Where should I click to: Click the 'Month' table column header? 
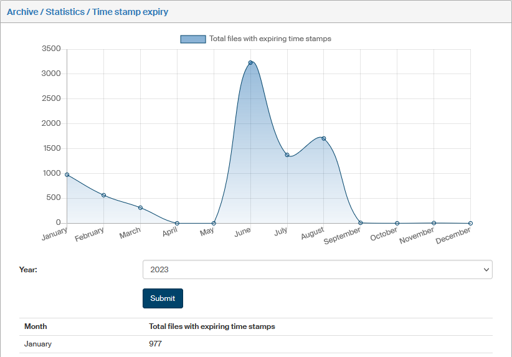[x=36, y=326]
